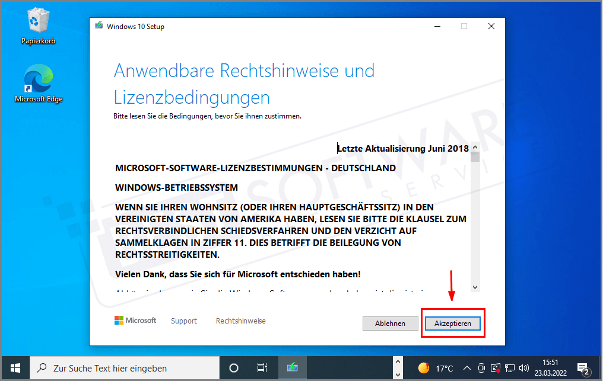
Task: Decline the license with the Ablehnen button
Action: [390, 323]
